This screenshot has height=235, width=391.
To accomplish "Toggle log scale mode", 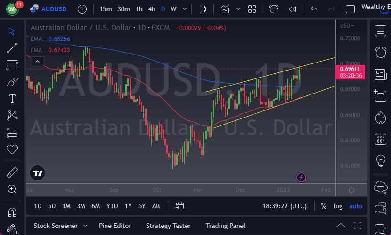I will pos(338,206).
